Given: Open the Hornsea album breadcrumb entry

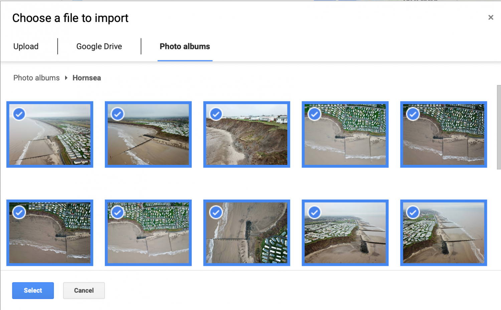Looking at the screenshot, I should pyautogui.click(x=87, y=78).
